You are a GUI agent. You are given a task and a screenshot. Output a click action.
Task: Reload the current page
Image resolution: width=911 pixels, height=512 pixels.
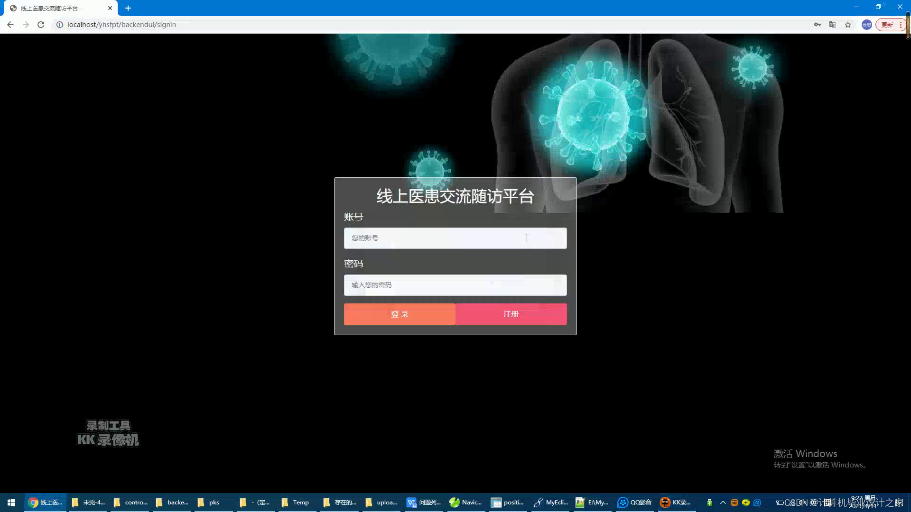point(41,25)
